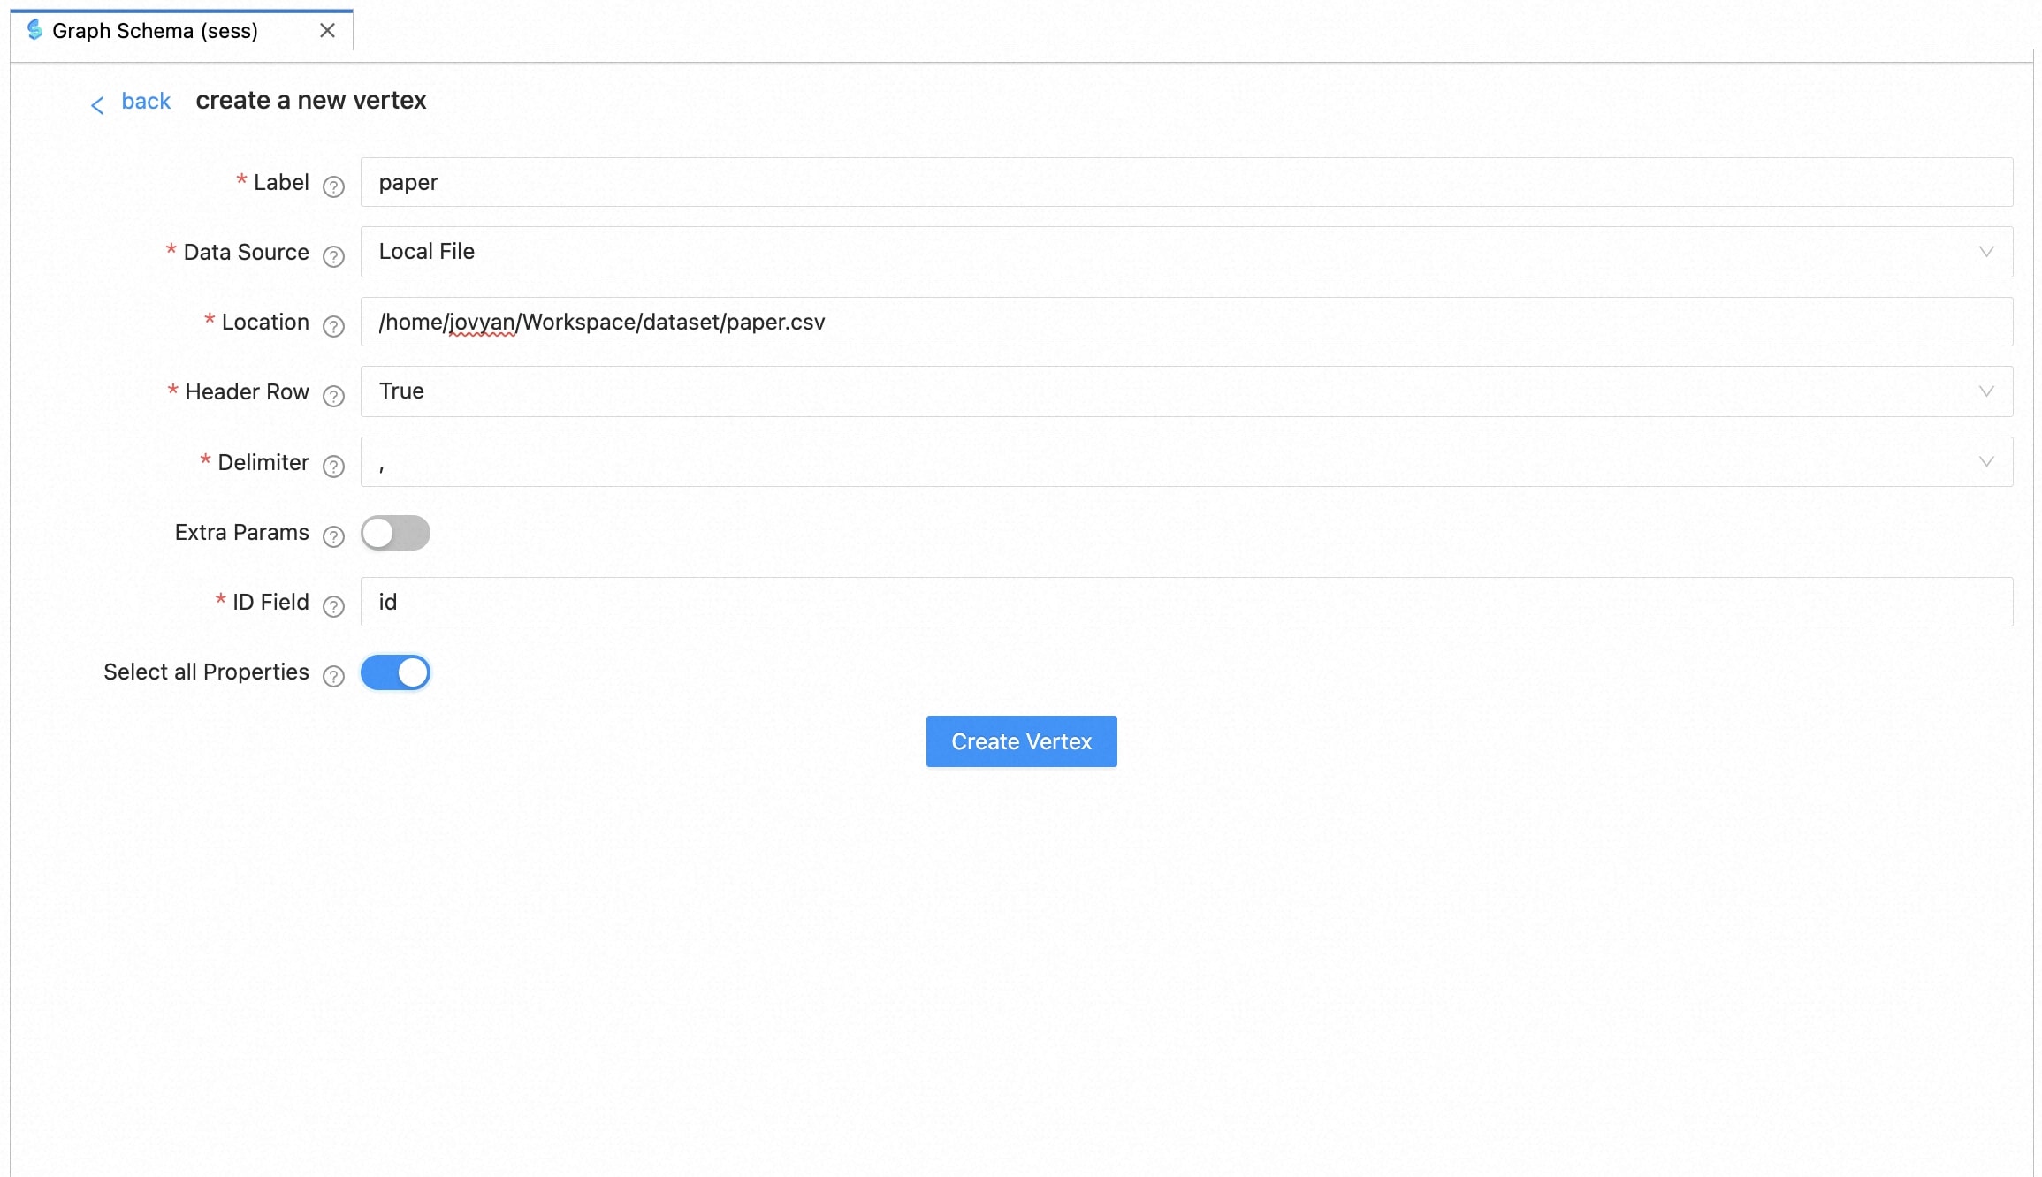
Task: Click the Location field help icon
Action: click(x=333, y=326)
